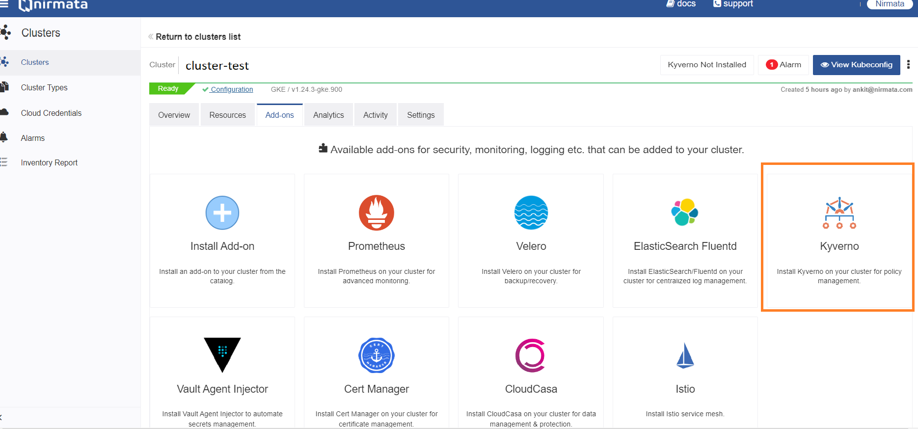Image resolution: width=918 pixels, height=429 pixels.
Task: Click the Nirmata logo
Action: (53, 5)
